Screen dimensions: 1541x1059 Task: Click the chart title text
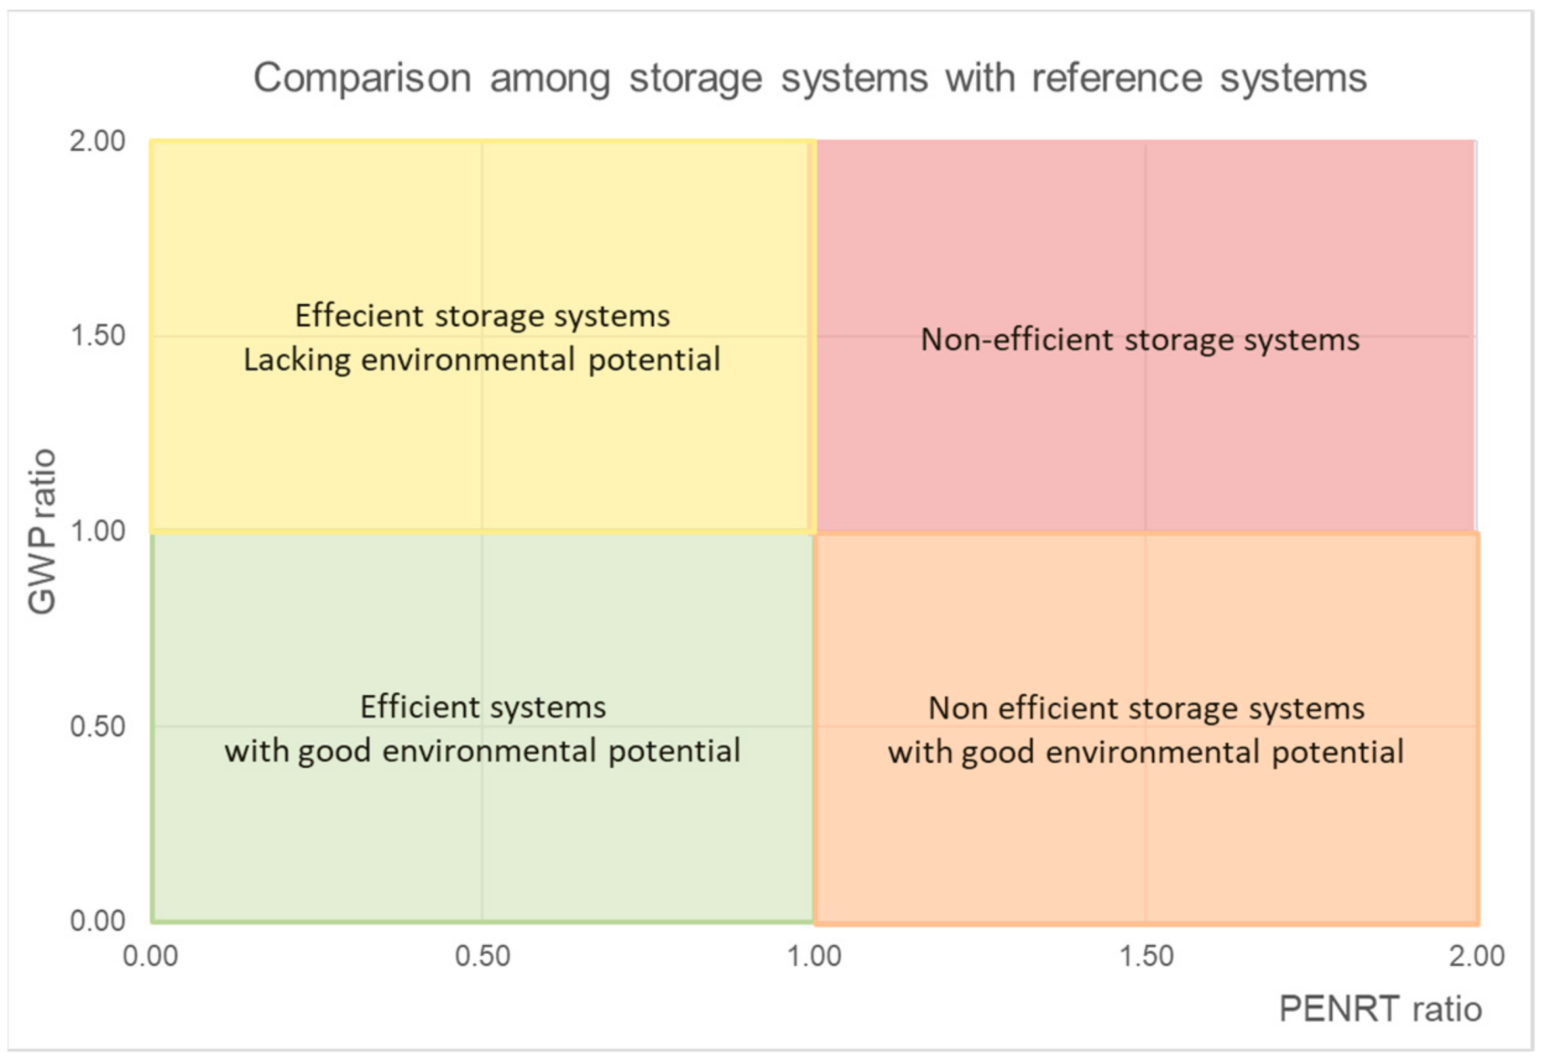pos(810,78)
